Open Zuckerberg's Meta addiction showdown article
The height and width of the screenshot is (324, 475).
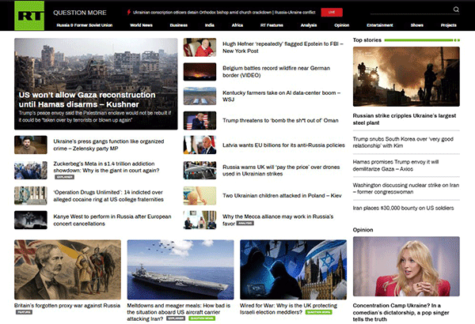pos(106,167)
